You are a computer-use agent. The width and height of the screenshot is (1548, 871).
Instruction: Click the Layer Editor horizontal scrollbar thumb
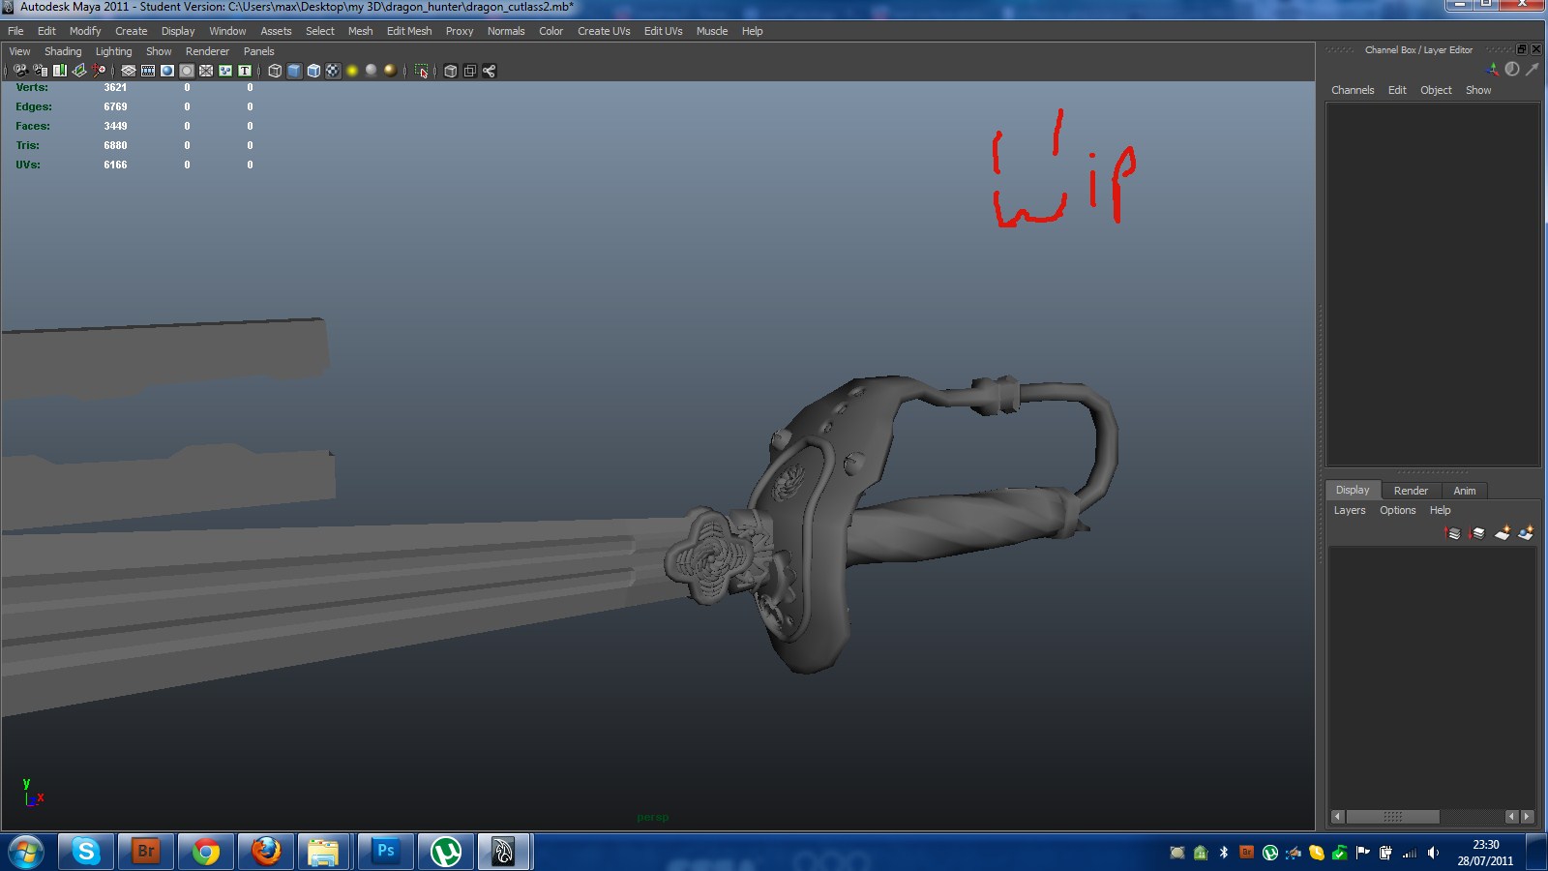coord(1392,817)
